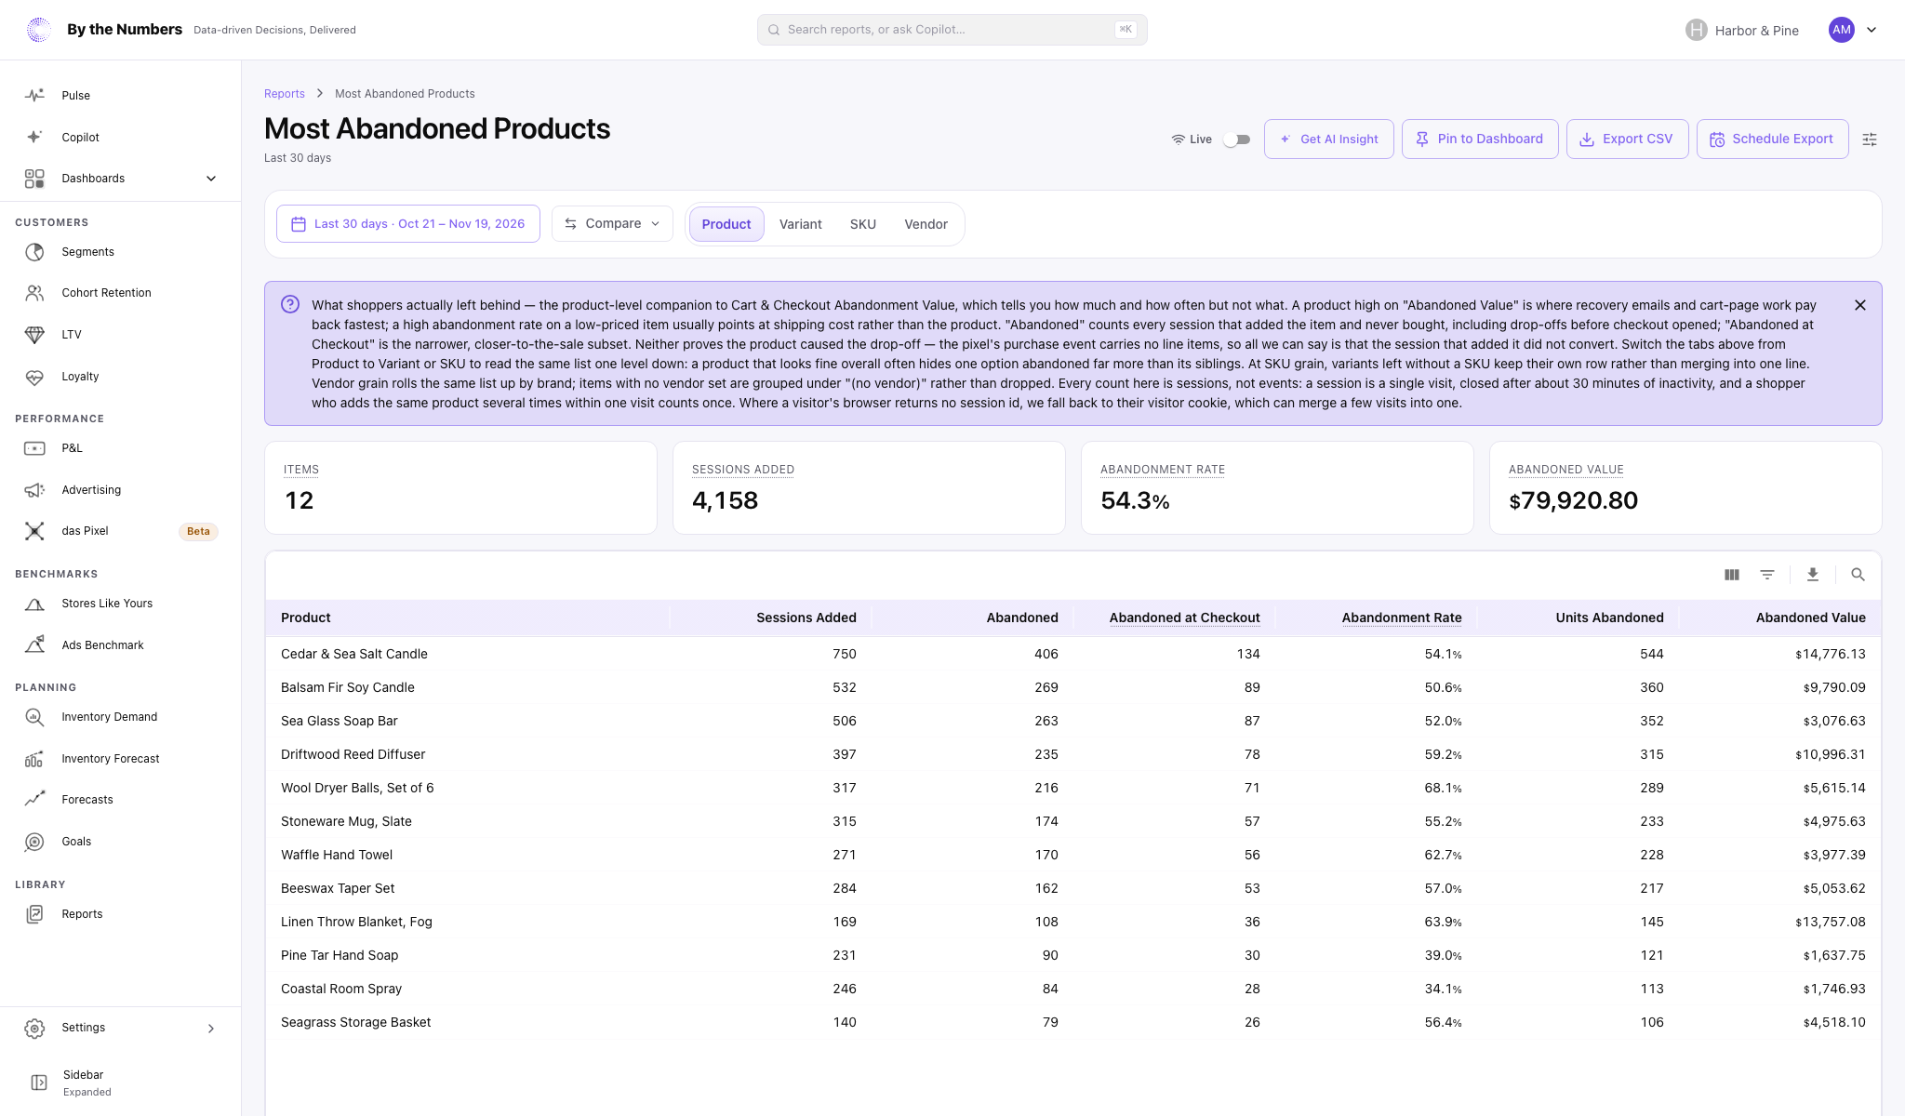Toggle the Live switch on
1905x1116 pixels.
[1236, 139]
